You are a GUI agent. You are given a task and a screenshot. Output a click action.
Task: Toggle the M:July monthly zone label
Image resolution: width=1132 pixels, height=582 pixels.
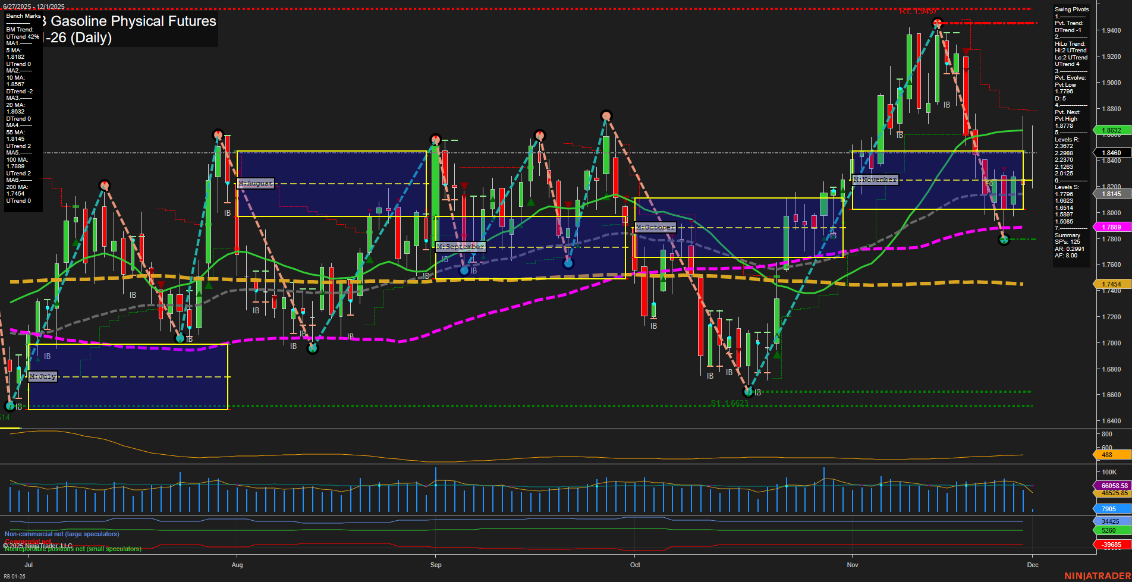point(43,376)
